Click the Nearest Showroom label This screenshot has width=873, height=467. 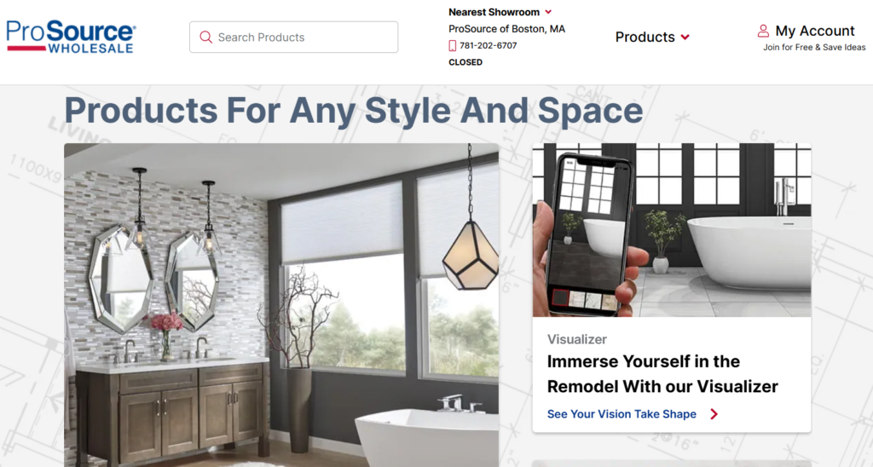tap(494, 12)
